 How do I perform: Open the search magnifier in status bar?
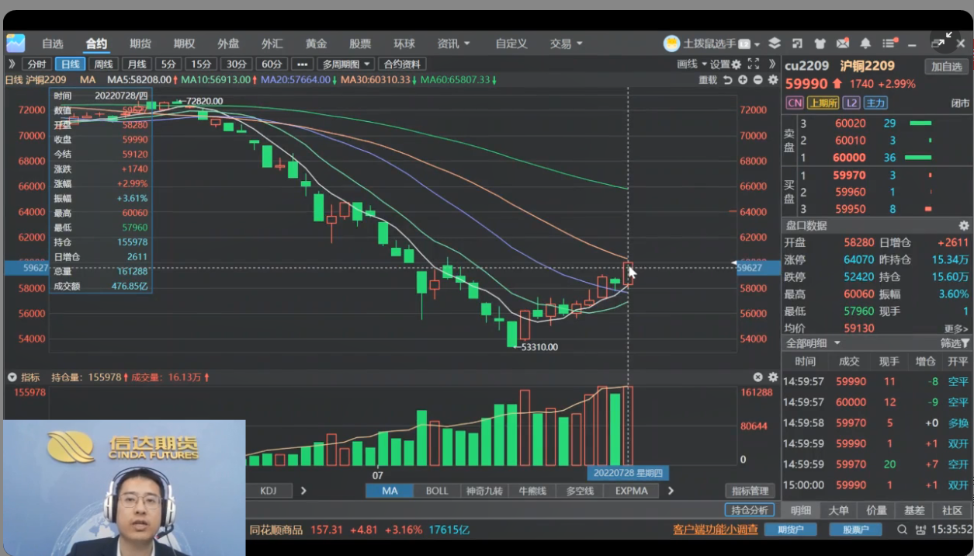902,530
